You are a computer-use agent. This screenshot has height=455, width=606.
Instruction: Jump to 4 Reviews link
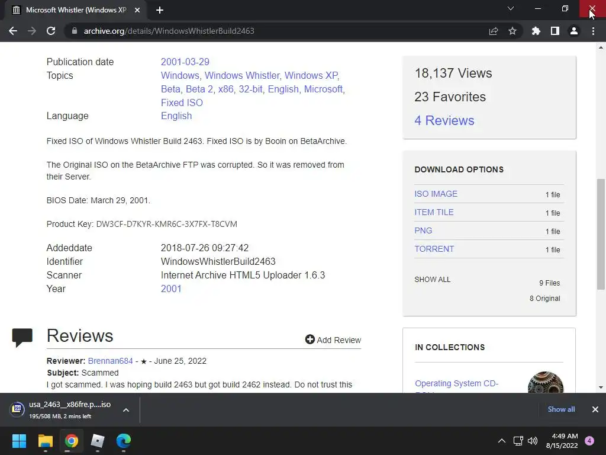[444, 120]
